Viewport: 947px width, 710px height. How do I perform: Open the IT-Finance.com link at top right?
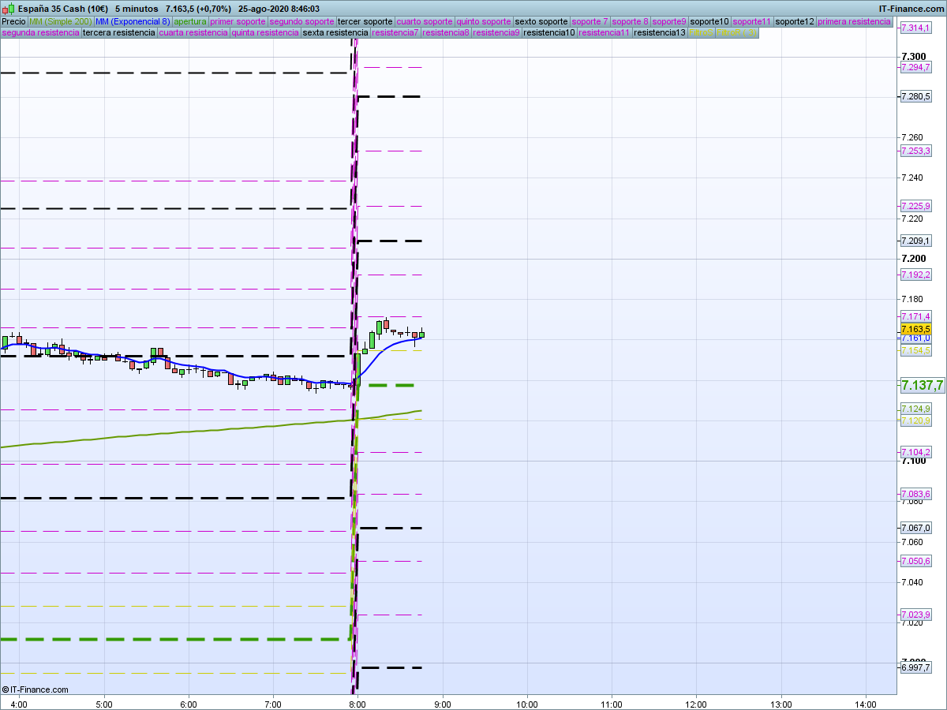point(911,9)
